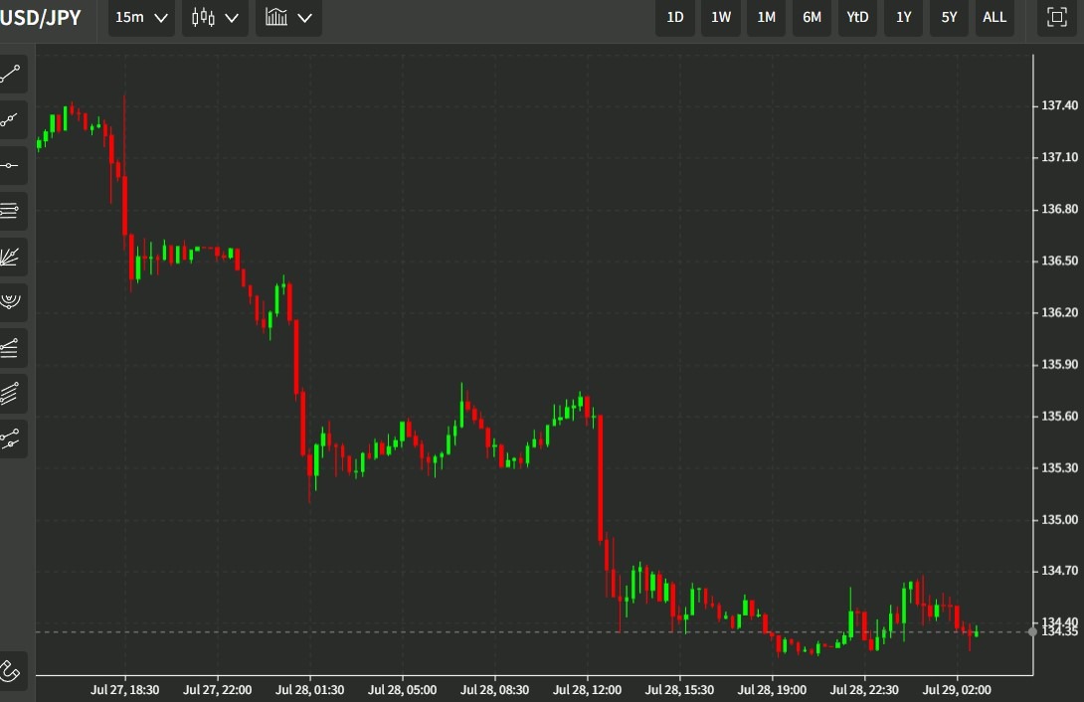The image size is (1084, 702).
Task: Click the Jul 28, 19:00 time label
Action: pos(772,689)
